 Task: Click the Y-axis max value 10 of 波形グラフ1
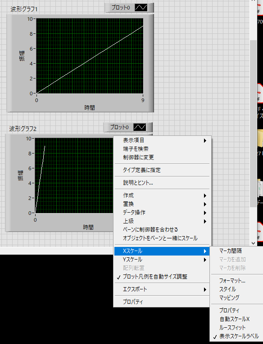click(x=30, y=19)
